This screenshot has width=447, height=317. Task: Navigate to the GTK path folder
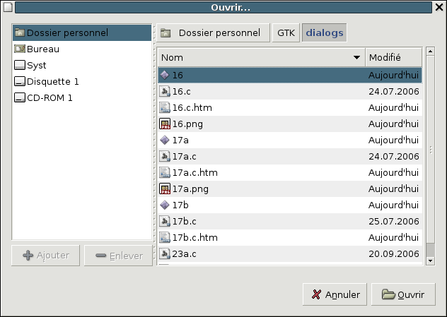(x=286, y=33)
